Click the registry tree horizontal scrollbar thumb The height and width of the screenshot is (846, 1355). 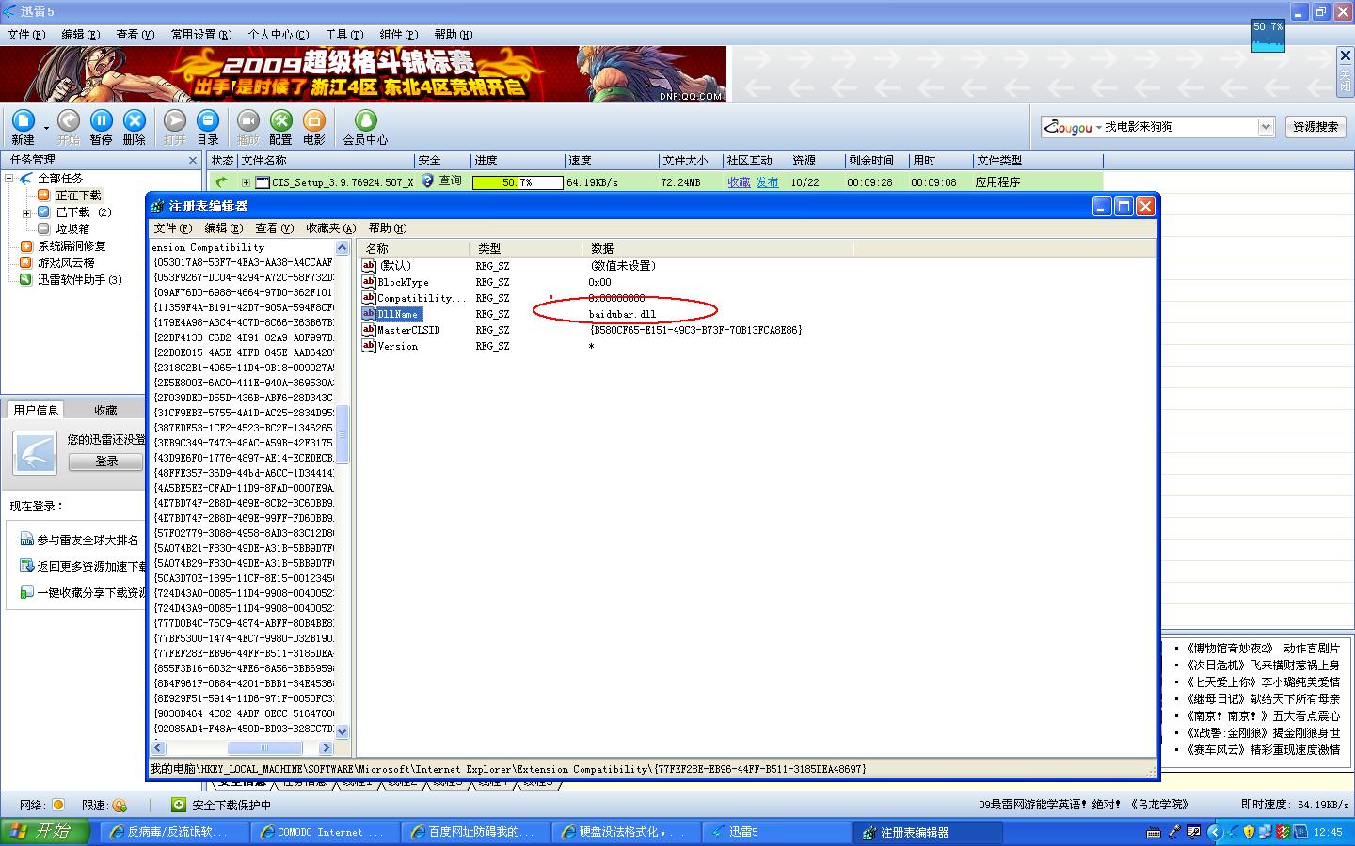coord(265,748)
